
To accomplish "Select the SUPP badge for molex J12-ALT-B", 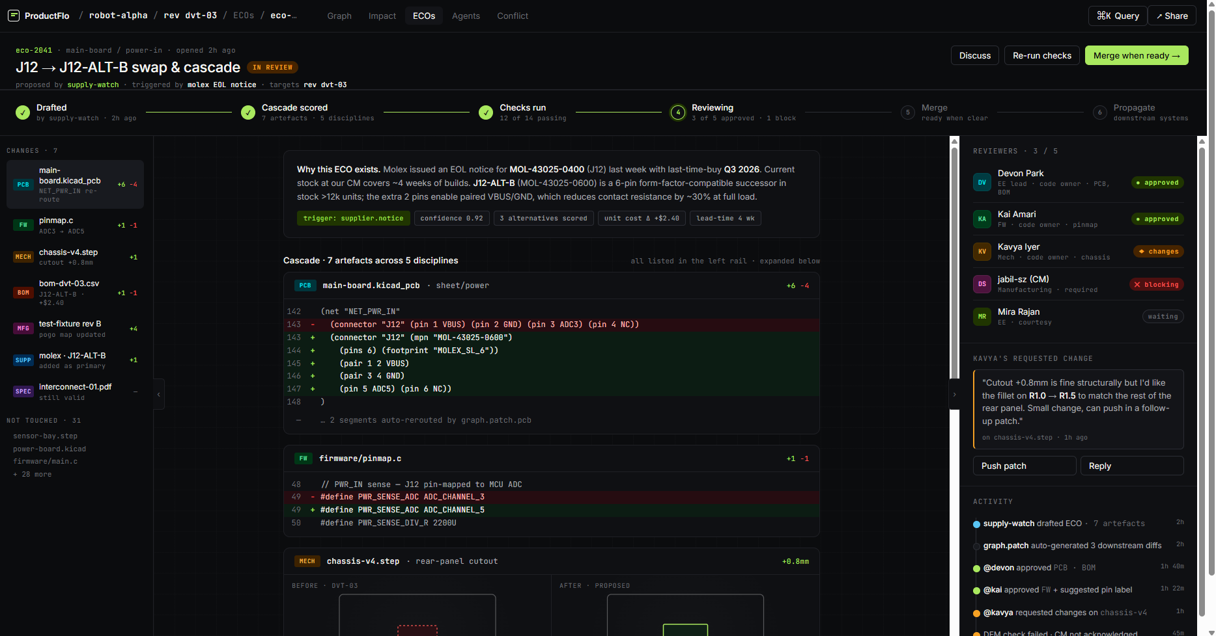I will (23, 360).
